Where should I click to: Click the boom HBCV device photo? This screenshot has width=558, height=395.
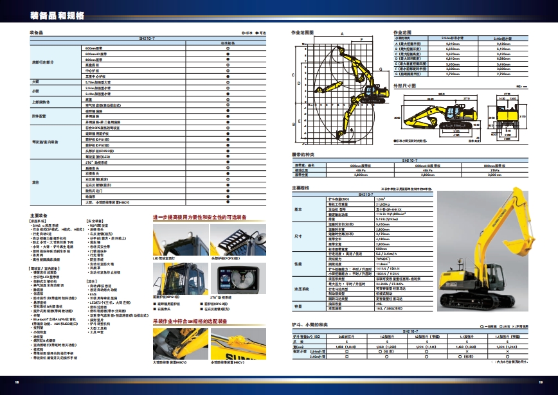(181, 344)
